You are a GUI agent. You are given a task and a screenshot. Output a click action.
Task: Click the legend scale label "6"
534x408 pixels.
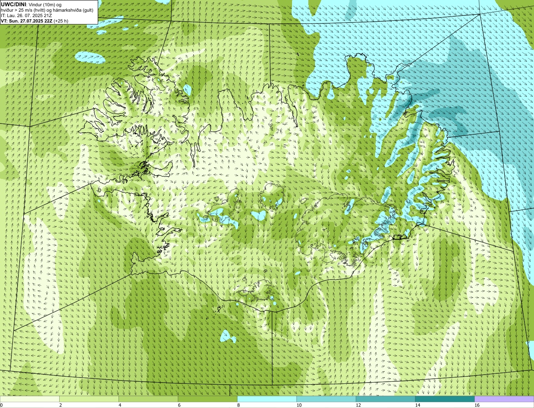[179, 405]
